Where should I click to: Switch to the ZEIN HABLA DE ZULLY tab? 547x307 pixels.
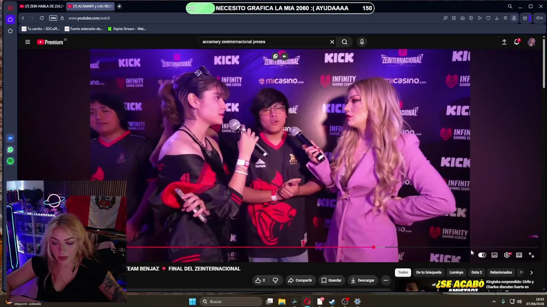coord(41,6)
